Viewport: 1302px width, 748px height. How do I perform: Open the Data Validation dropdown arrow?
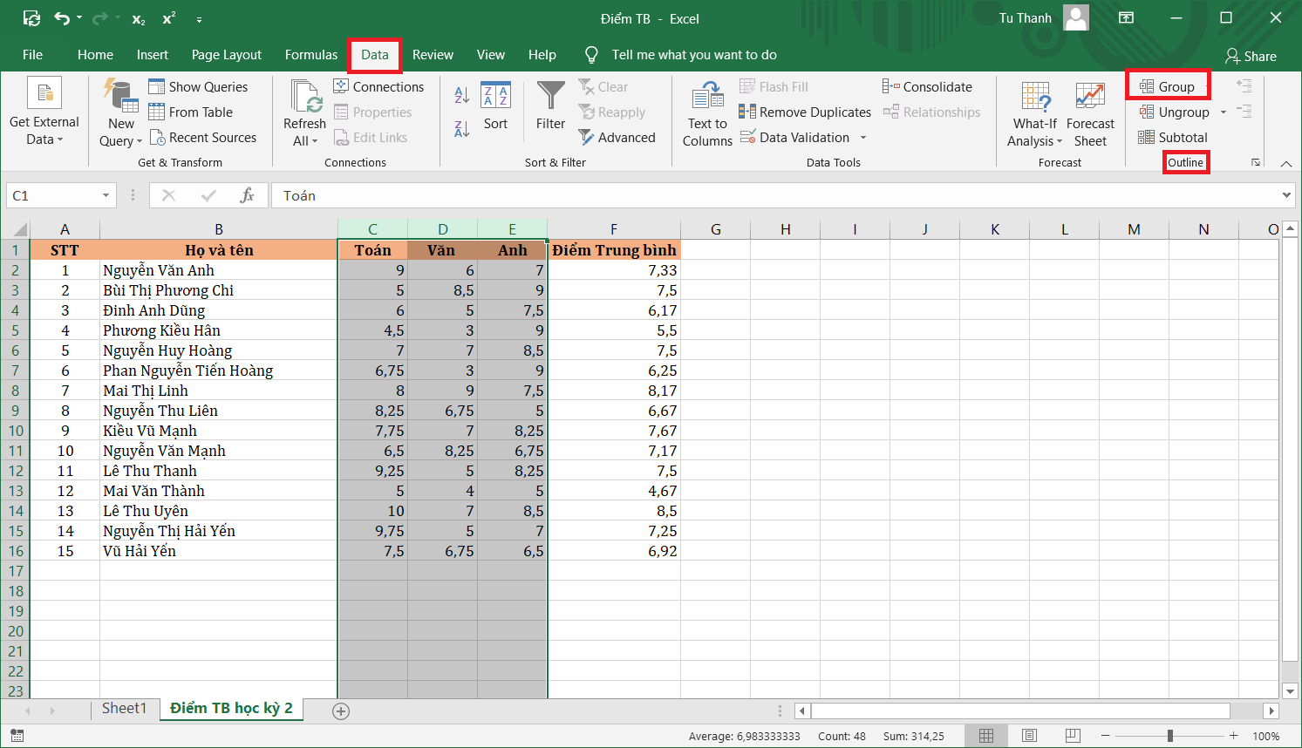[863, 138]
